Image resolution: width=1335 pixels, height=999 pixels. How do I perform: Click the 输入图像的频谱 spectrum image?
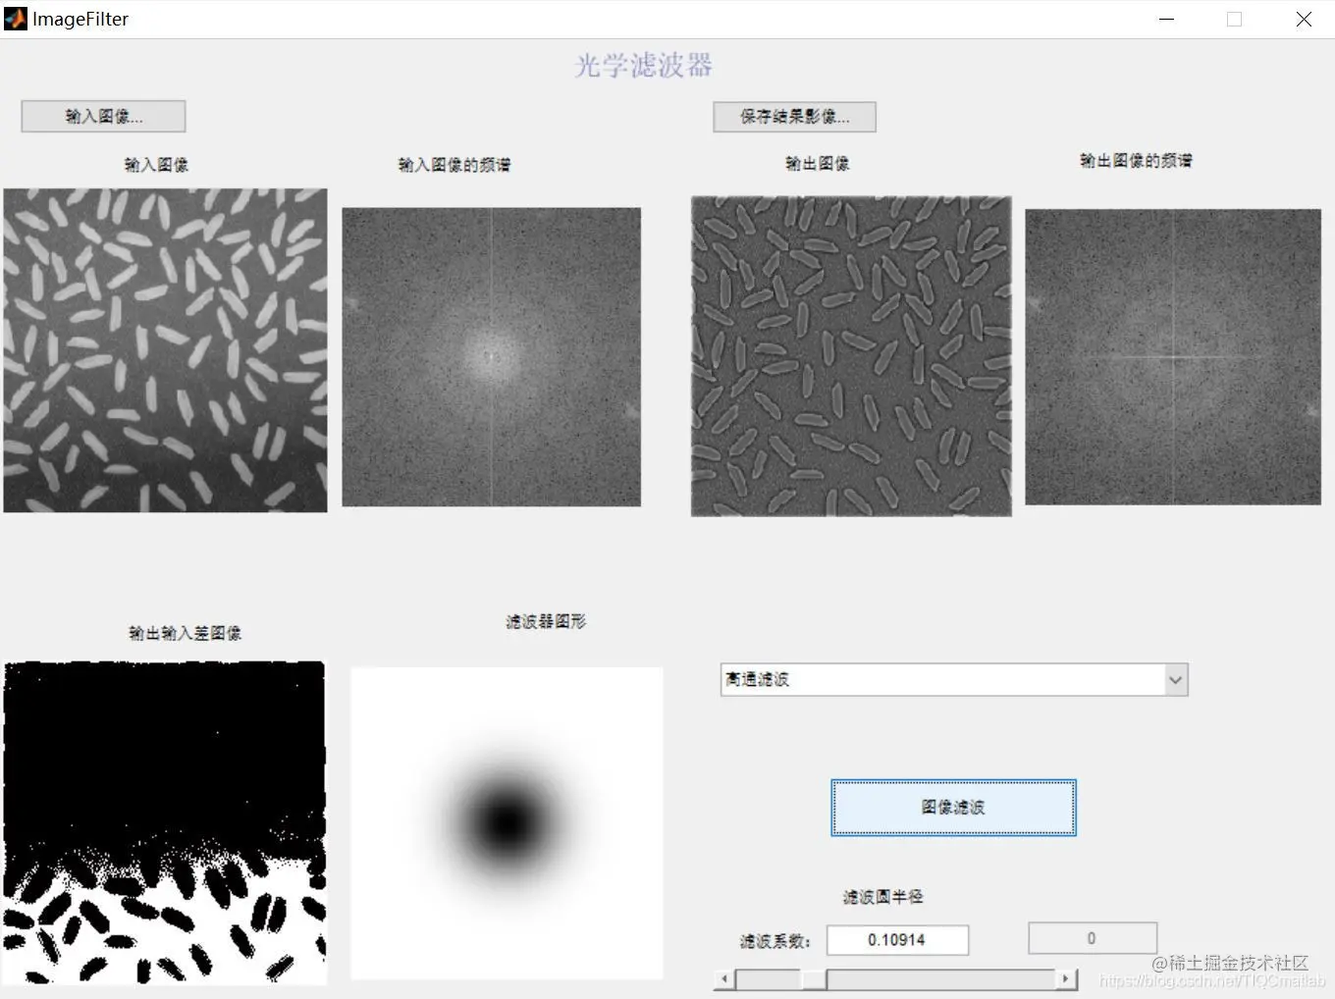click(491, 356)
